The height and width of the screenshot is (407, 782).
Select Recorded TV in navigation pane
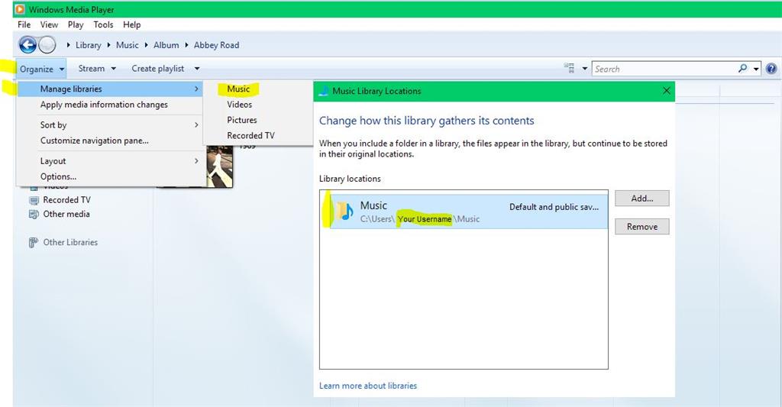pos(67,200)
